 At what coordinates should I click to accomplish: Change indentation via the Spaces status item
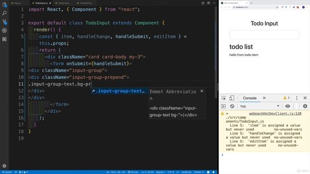[160, 172]
